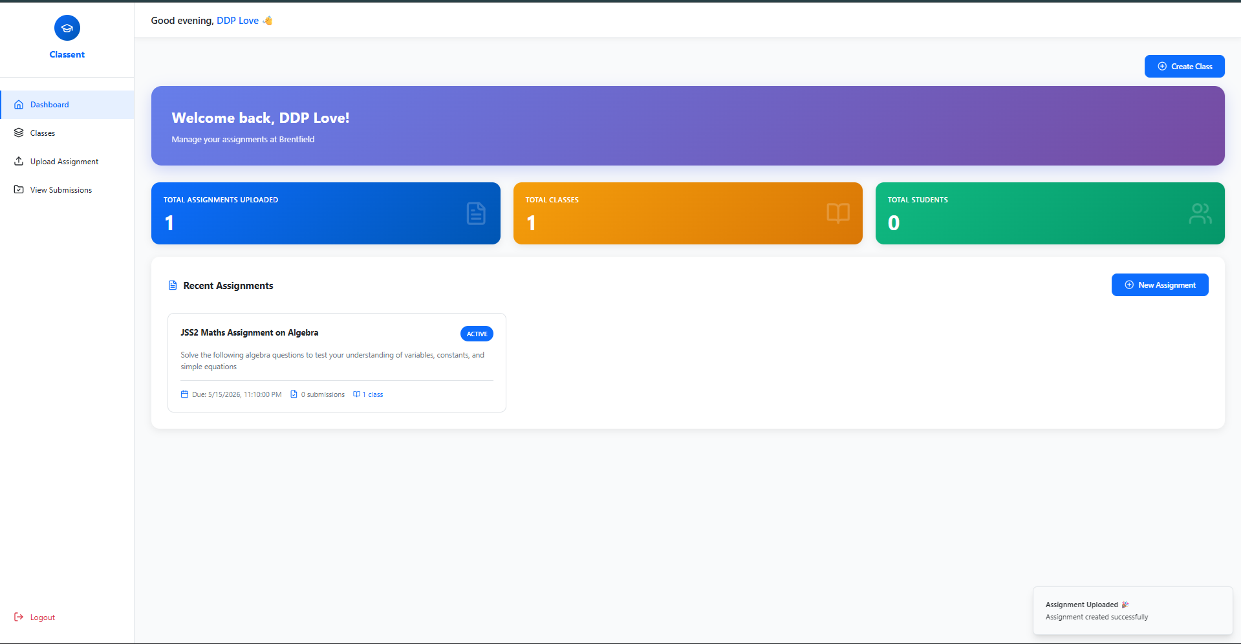1241x644 pixels.
Task: Click the View Submissions folder icon
Action: click(19, 189)
